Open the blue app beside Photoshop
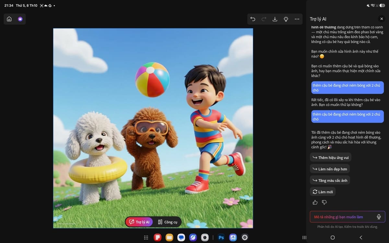 coord(233,238)
